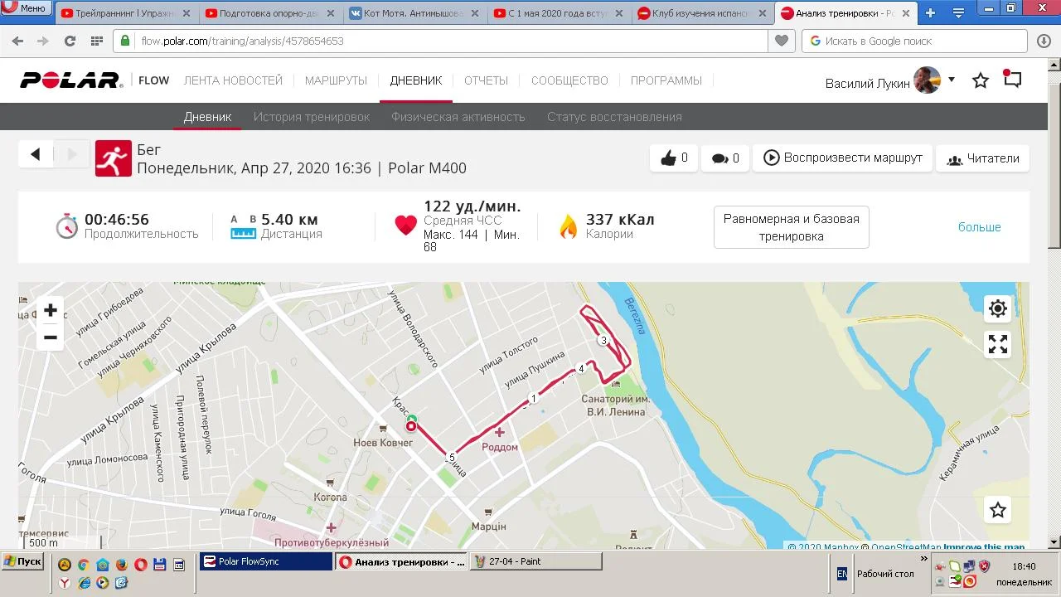Open the Windows Пуск start button
The image size is (1061, 597).
[x=23, y=561]
